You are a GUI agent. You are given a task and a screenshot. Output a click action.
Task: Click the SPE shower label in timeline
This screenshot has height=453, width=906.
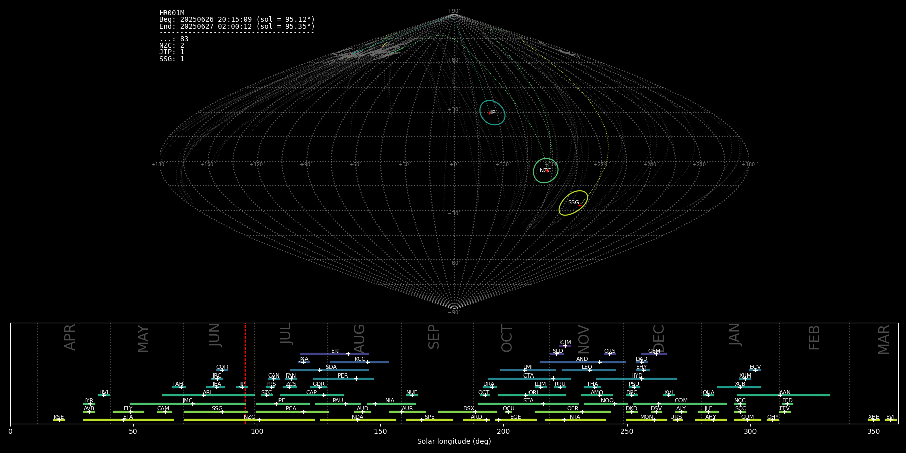(x=429, y=417)
